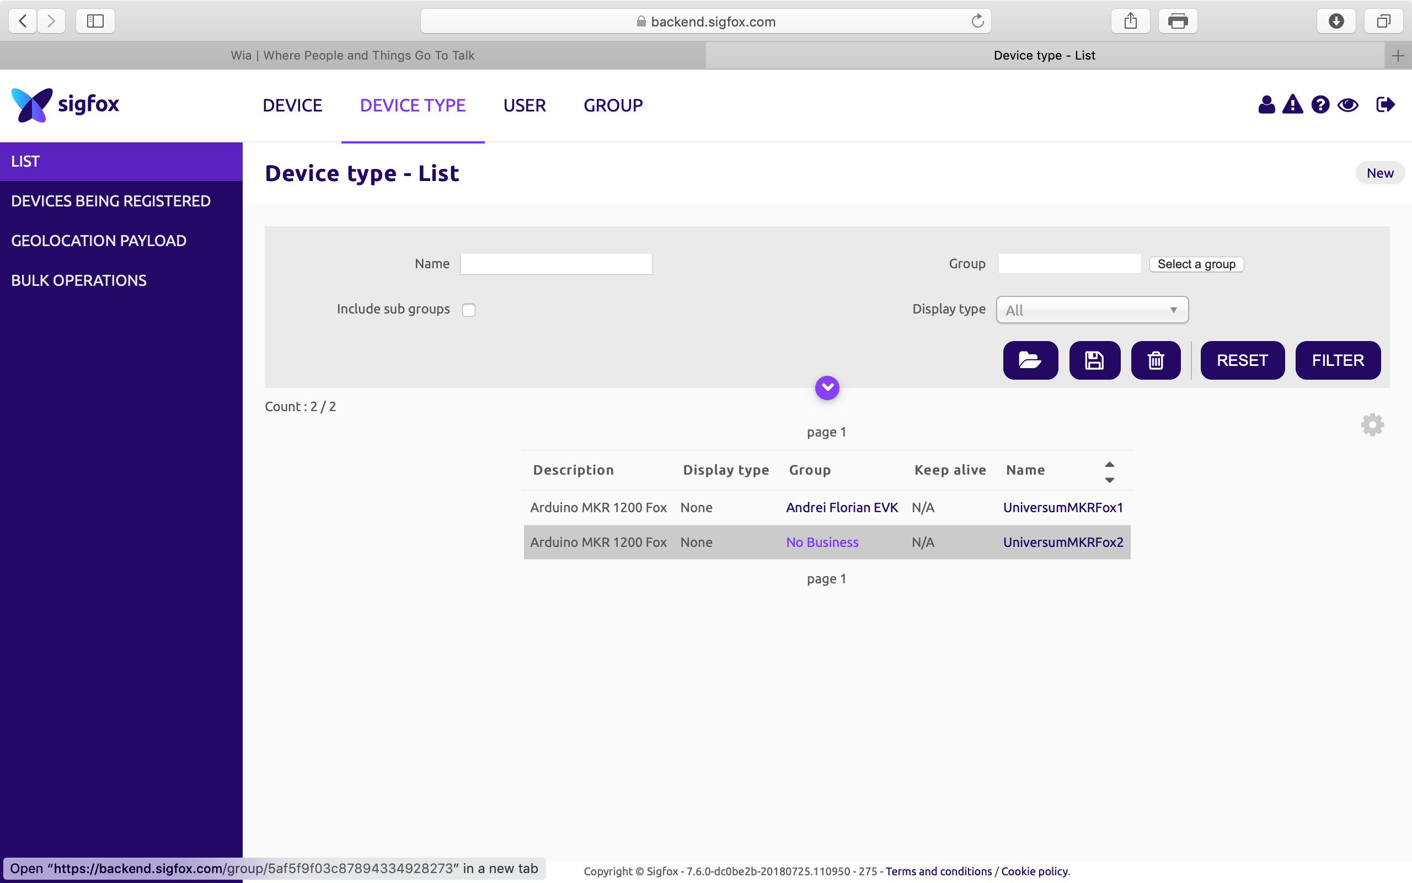Open saved filter with folder icon button
1412x883 pixels.
(x=1030, y=360)
